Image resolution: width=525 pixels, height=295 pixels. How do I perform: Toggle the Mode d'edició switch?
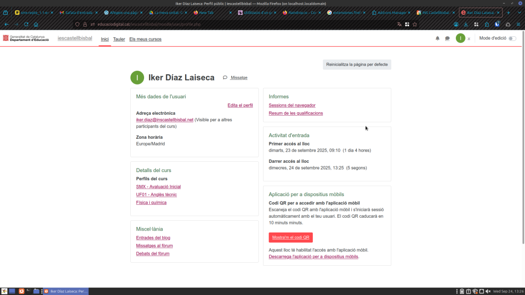click(512, 38)
